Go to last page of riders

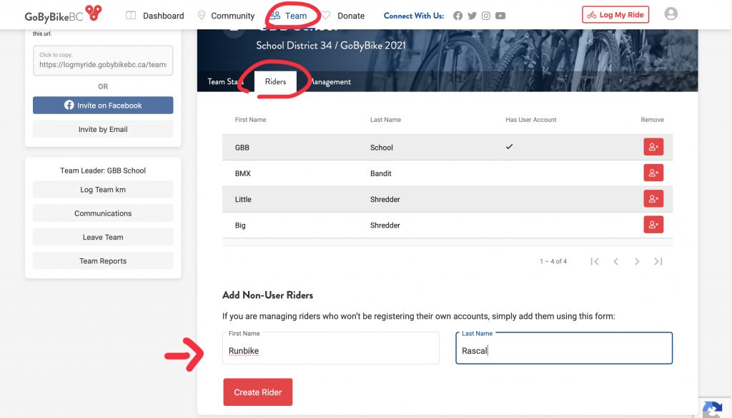pyautogui.click(x=658, y=261)
